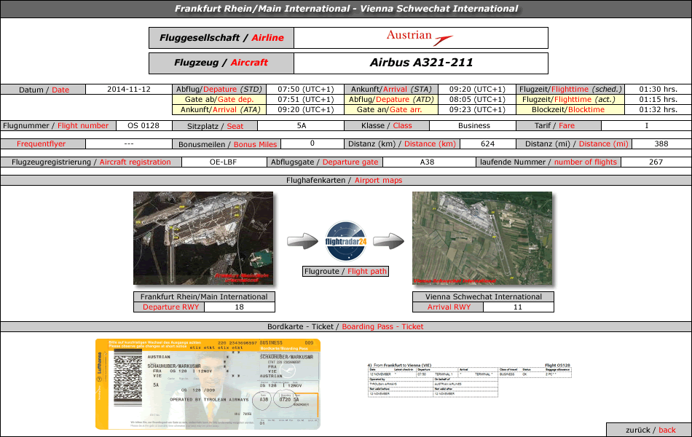Select the A38 departure gate value

(x=428, y=162)
